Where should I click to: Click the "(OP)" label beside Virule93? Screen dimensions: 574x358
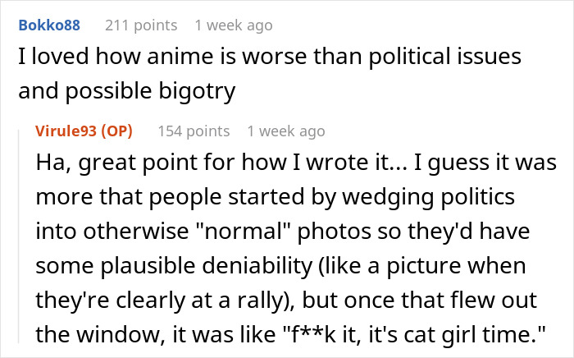coord(117,131)
